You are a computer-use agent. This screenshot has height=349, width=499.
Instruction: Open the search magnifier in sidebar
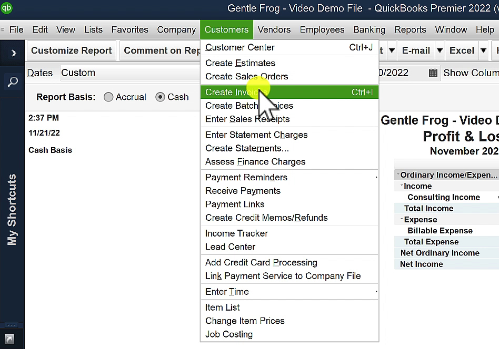point(13,81)
